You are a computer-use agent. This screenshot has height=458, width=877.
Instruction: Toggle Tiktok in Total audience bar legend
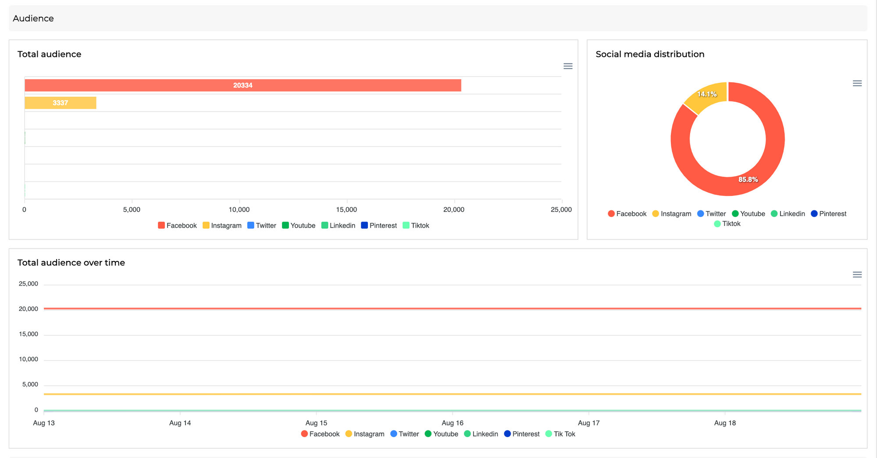coord(416,225)
